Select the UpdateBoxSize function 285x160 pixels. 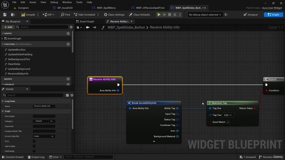[x=16, y=50]
